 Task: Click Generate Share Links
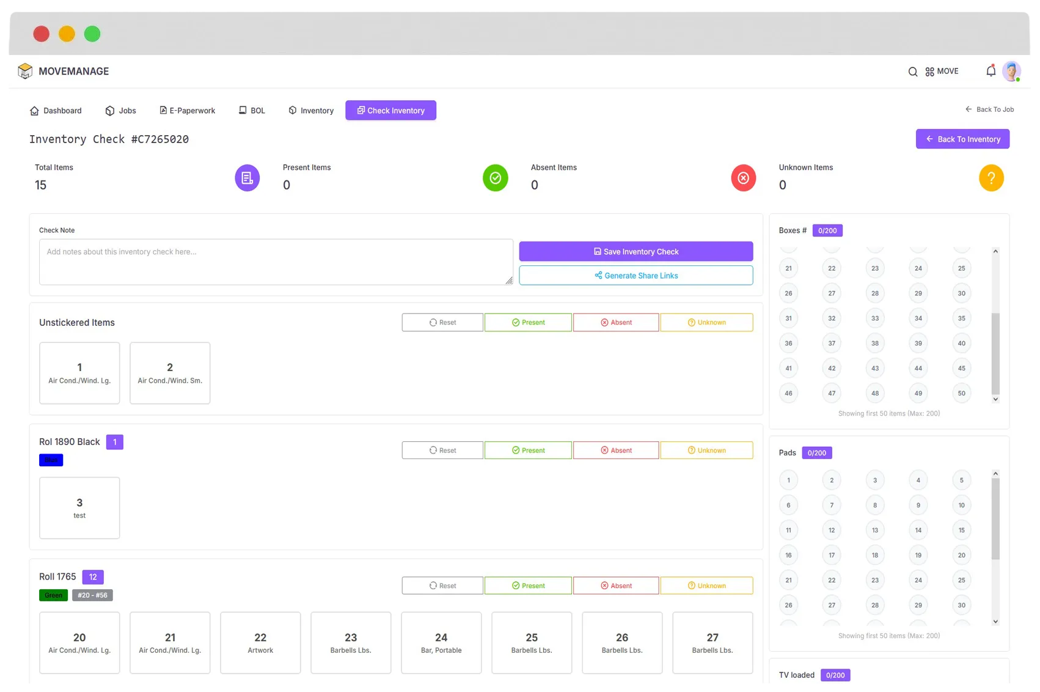[x=636, y=275]
